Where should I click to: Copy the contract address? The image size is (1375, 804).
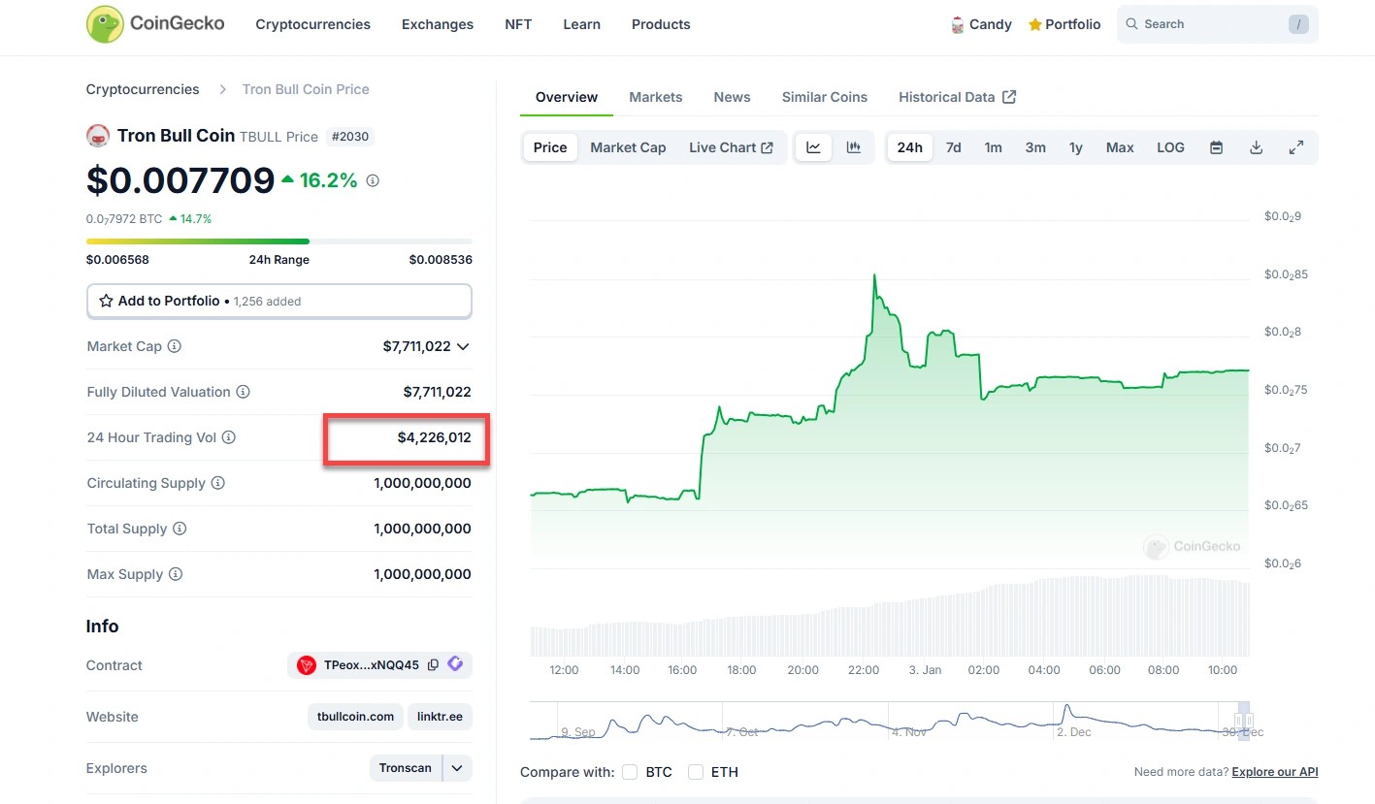(433, 665)
